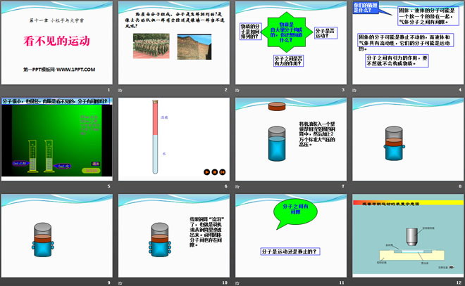This screenshot has height=286, width=465.
Task: Select the 分子是否运动 text box on slide 3
Action: point(325,34)
